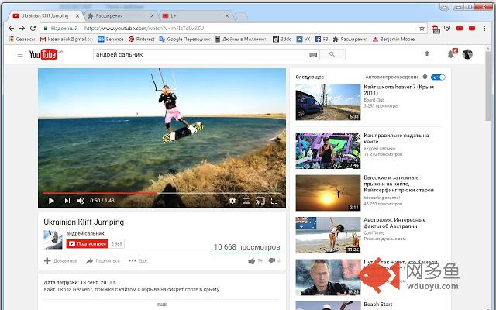This screenshot has width=496, height=310.
Task: Mute the video volume
Action: tap(81, 201)
